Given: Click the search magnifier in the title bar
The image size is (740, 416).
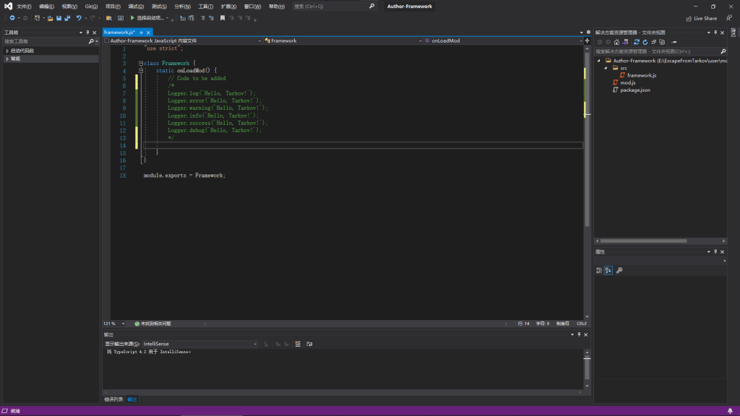Looking at the screenshot, I should (371, 6).
